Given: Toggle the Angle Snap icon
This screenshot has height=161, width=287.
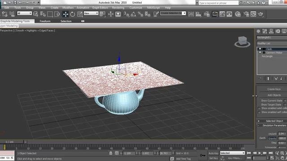Looking at the screenshot, I should [133, 14].
